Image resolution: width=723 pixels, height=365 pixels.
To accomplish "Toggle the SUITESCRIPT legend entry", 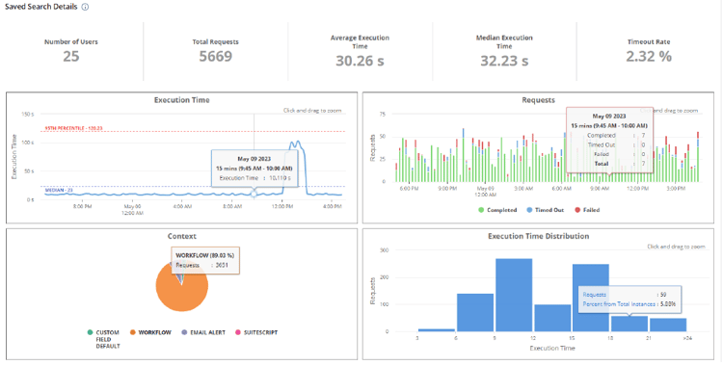I will tap(256, 332).
